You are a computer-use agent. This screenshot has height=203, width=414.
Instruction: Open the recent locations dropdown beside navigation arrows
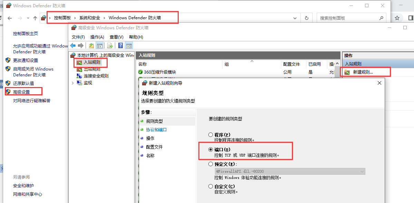28,18
